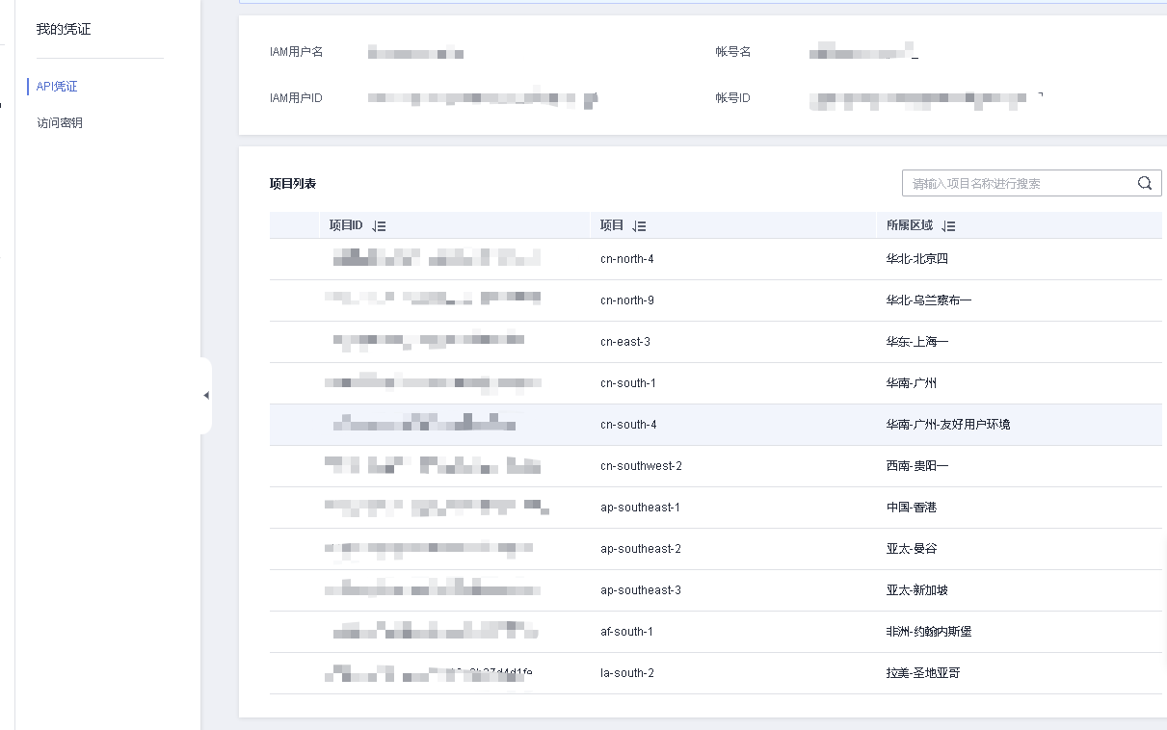Focus the project name search field
The width and height of the screenshot is (1167, 730).
(x=1017, y=183)
